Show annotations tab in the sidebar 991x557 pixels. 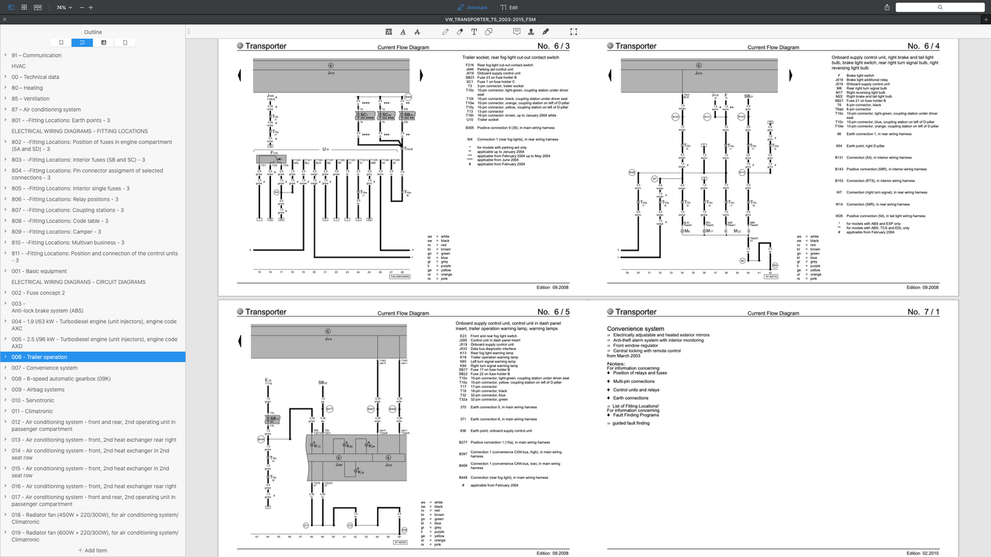104,42
